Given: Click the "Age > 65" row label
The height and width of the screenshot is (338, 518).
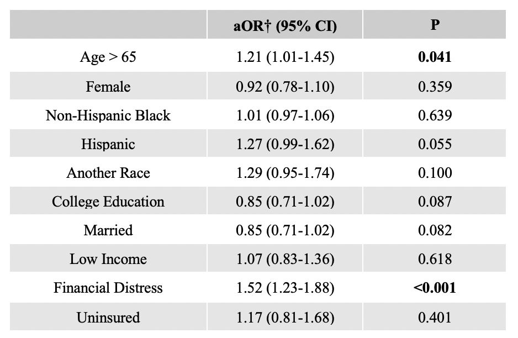Looking at the screenshot, I should (108, 57).
